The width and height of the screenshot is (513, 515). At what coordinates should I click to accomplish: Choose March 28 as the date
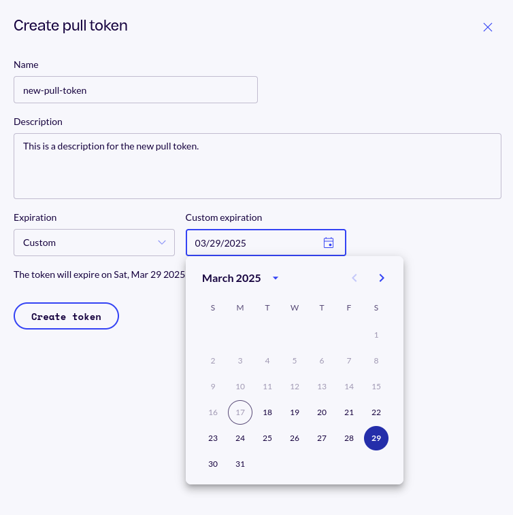click(x=349, y=438)
